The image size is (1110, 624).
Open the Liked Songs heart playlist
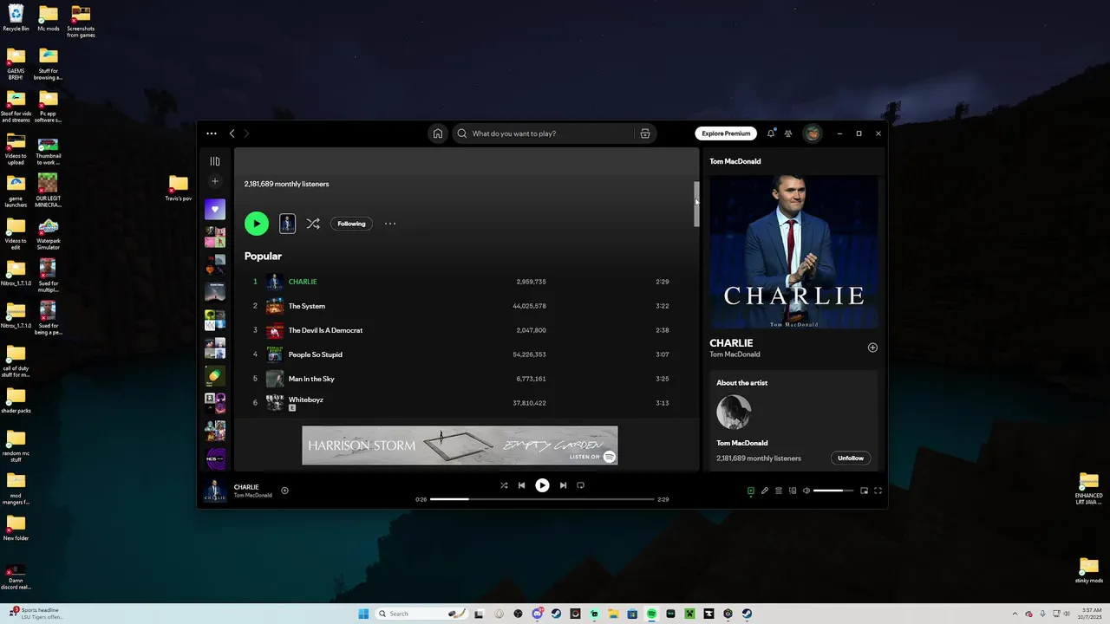[x=215, y=209]
